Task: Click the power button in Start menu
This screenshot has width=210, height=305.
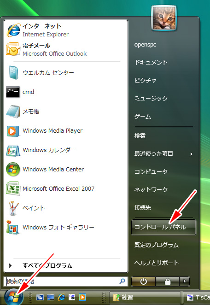Action: (x=143, y=282)
